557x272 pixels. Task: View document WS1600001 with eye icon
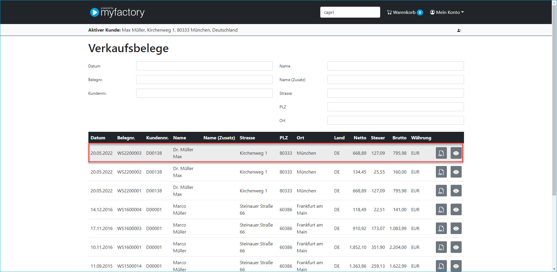[456, 247]
